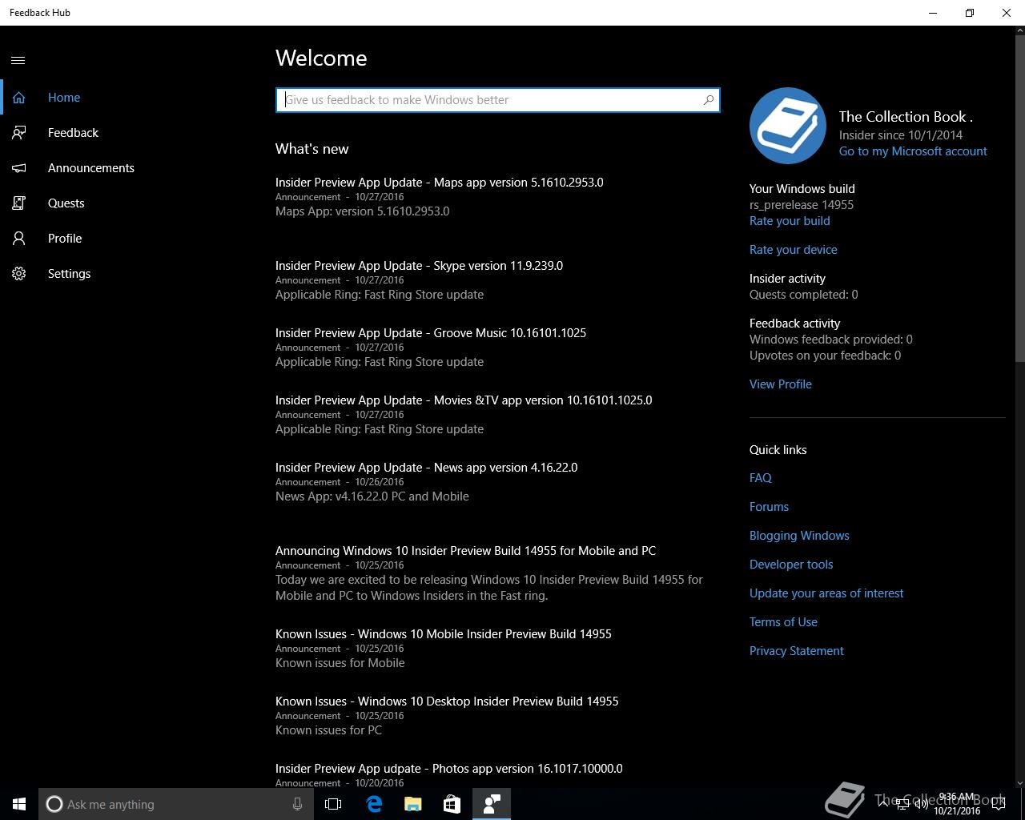1025x820 pixels.
Task: Click the volume speaker tray icon
Action: (x=922, y=805)
